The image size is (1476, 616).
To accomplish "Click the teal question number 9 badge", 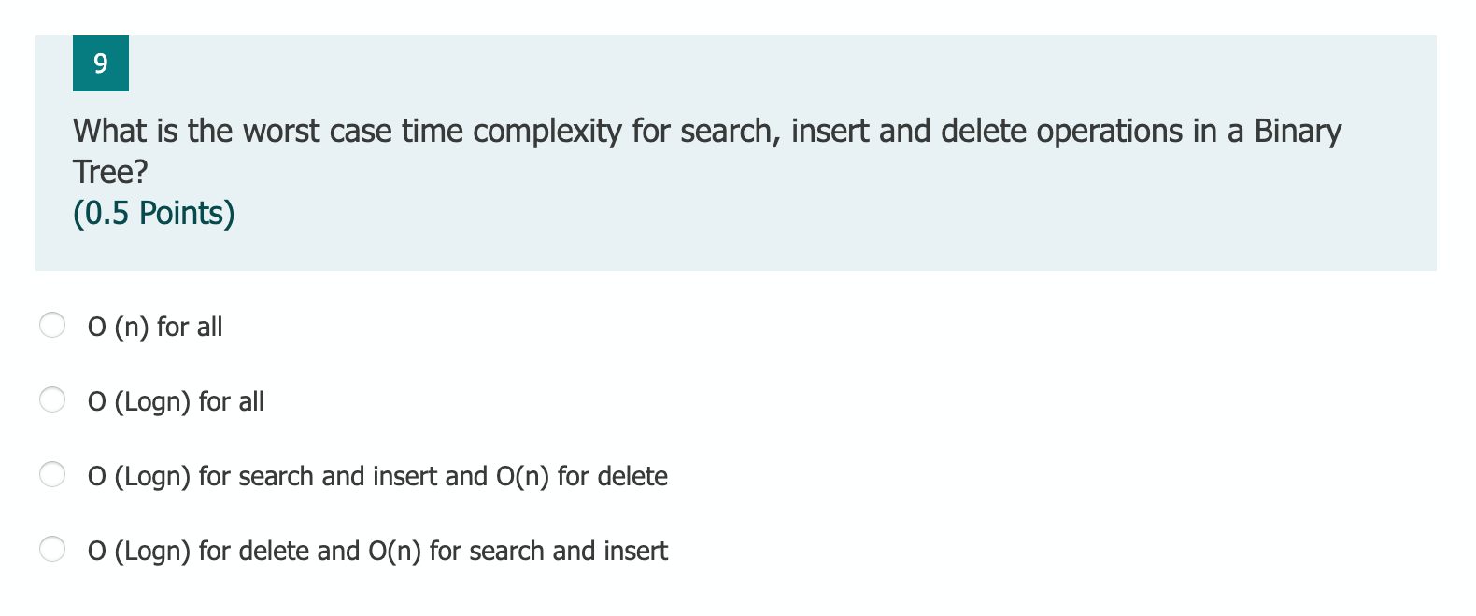I will coord(101,63).
